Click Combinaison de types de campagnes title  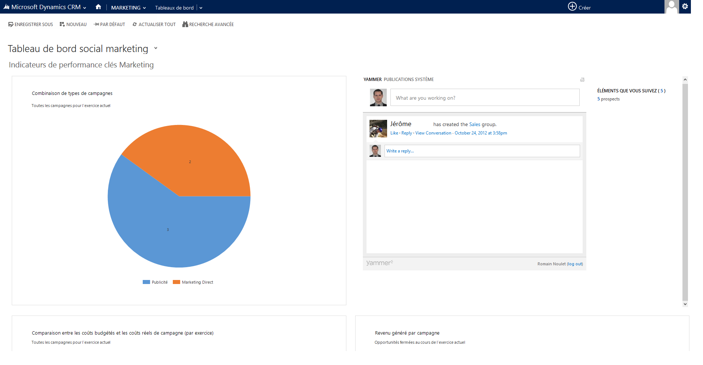click(72, 93)
